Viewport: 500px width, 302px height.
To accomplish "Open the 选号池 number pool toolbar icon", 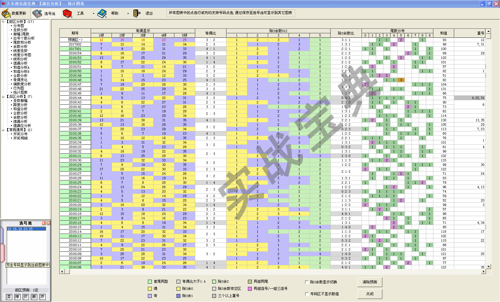I will point(37,13).
